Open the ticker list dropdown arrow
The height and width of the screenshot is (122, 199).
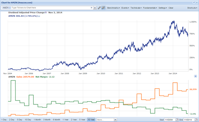pos(95,8)
